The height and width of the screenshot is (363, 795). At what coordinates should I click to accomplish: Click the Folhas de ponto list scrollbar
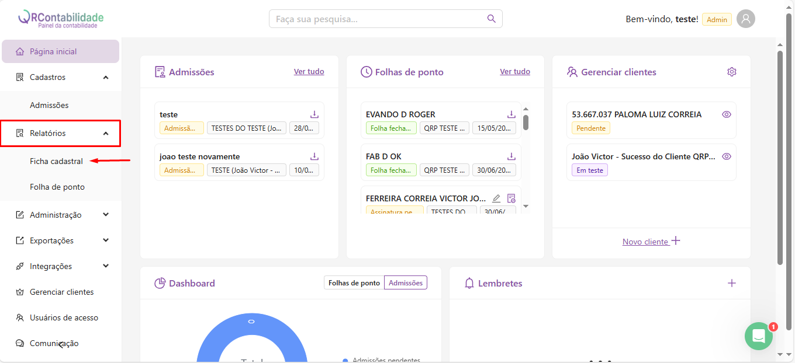526,123
